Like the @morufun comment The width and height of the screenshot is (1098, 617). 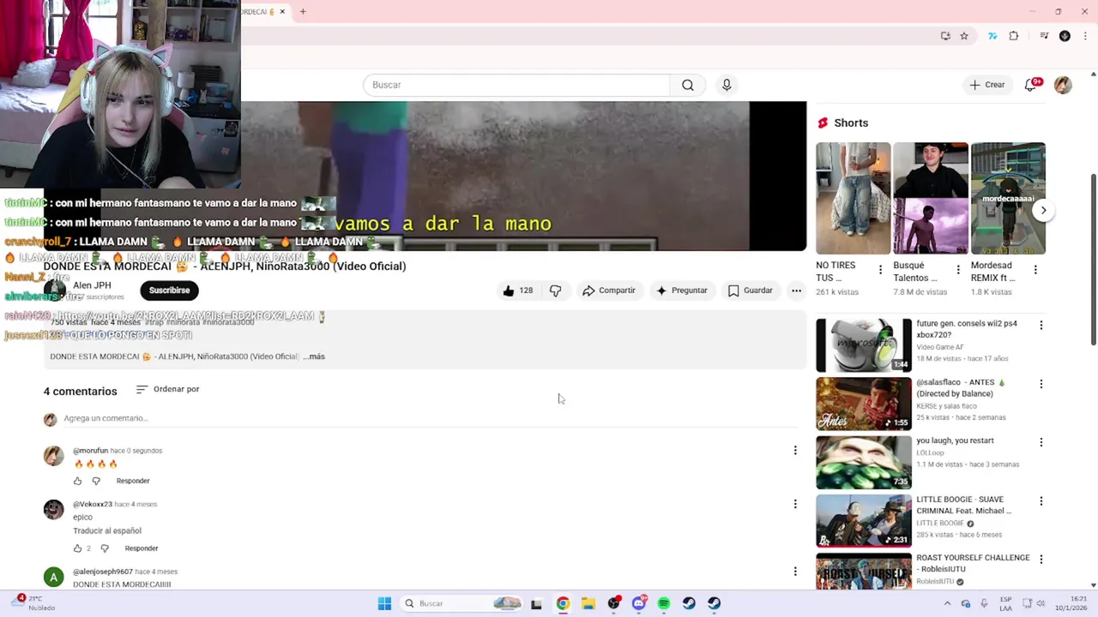78,481
